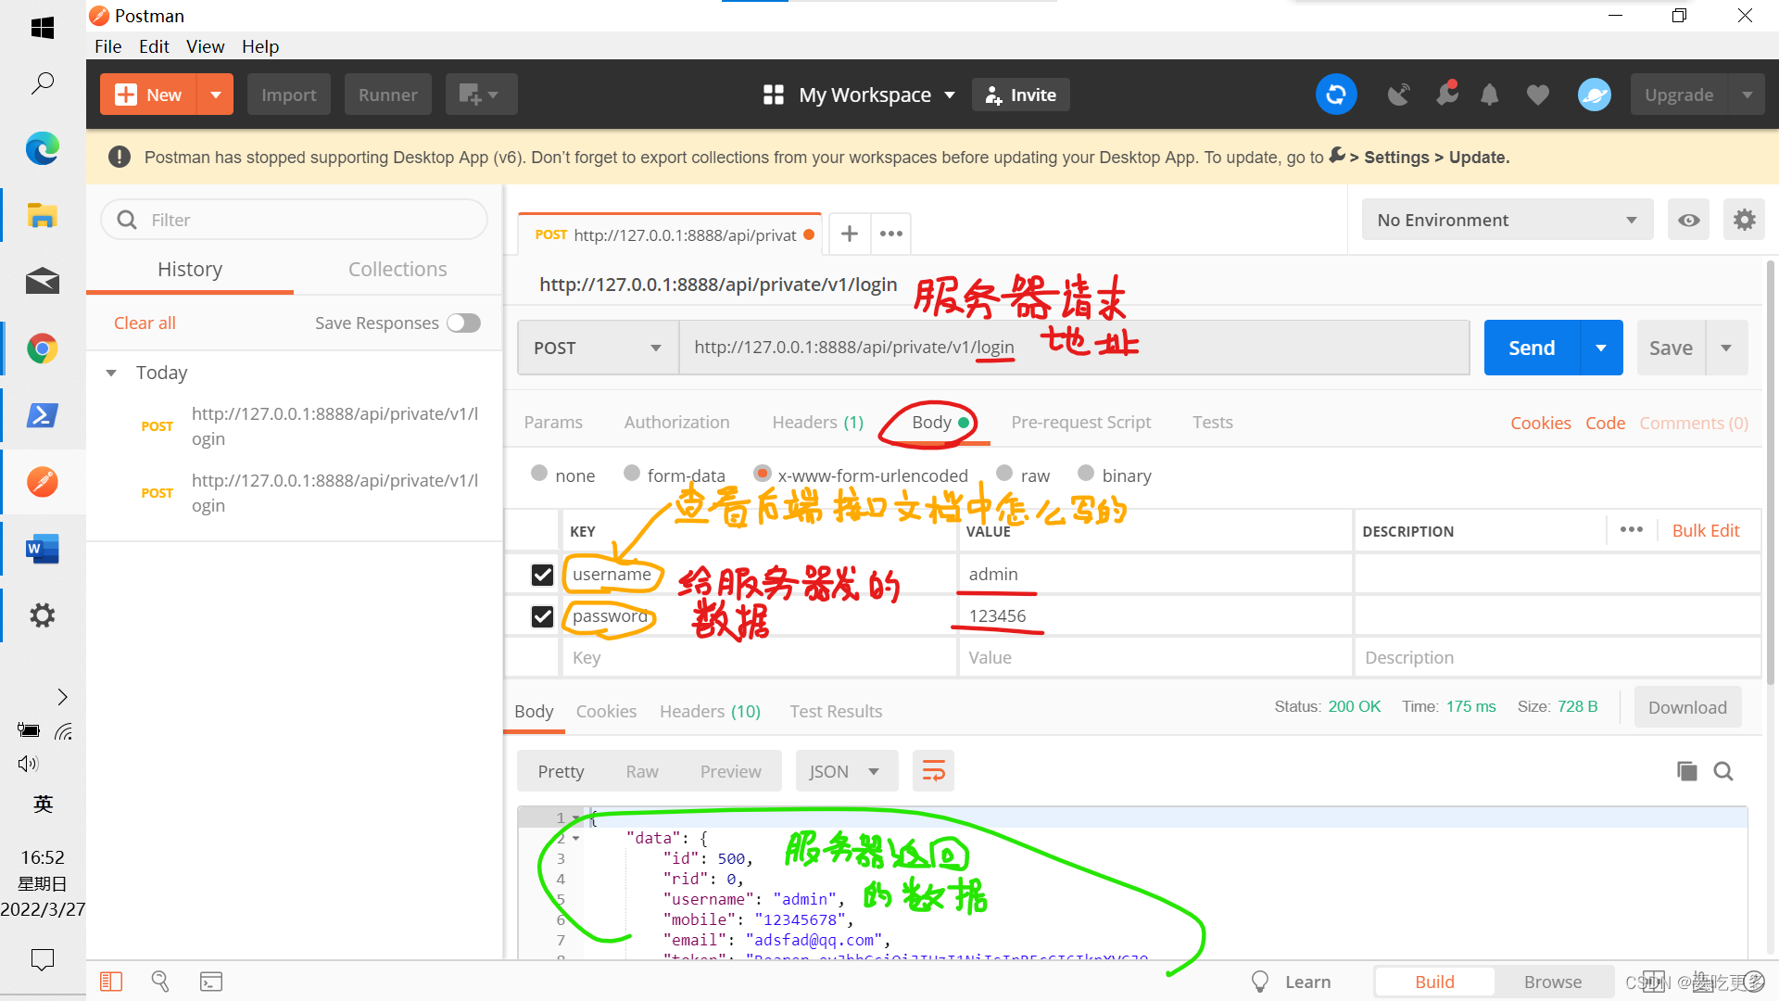Screen dimensions: 1779x1001
Task: Open manage environments gear icon
Action: coord(1744,220)
